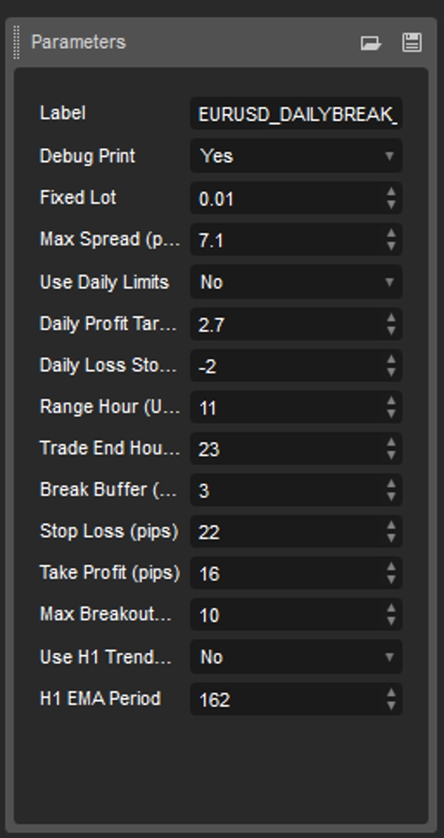
Task: Click the dotted drag handle beside Parameters title
Action: point(16,42)
